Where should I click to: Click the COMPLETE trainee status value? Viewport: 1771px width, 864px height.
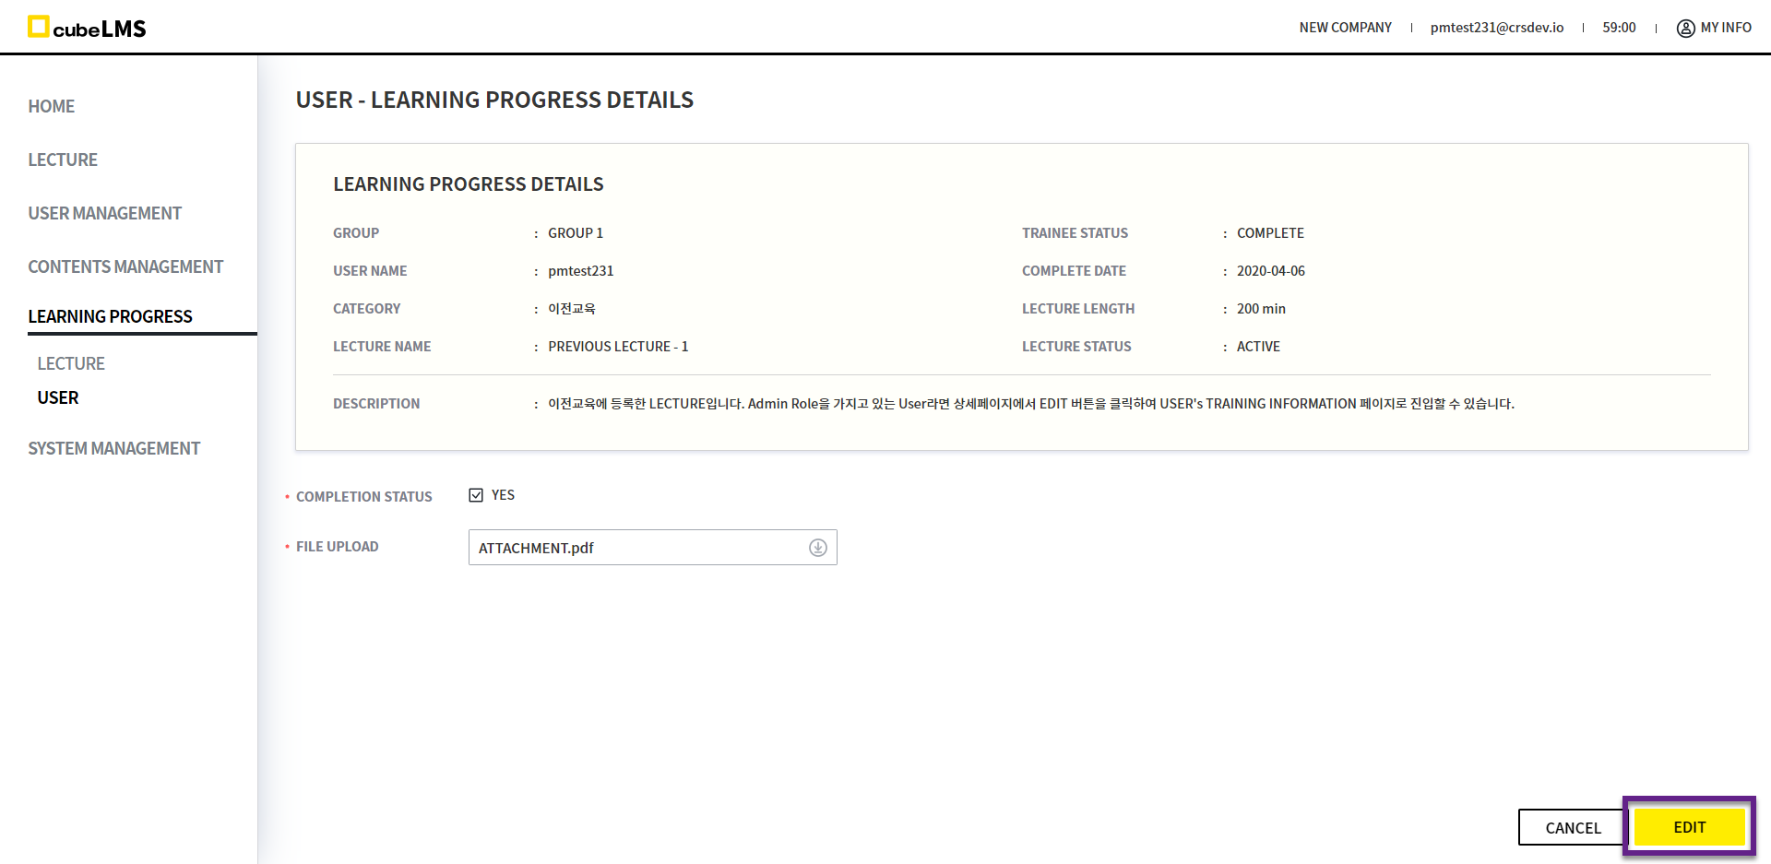1270,233
